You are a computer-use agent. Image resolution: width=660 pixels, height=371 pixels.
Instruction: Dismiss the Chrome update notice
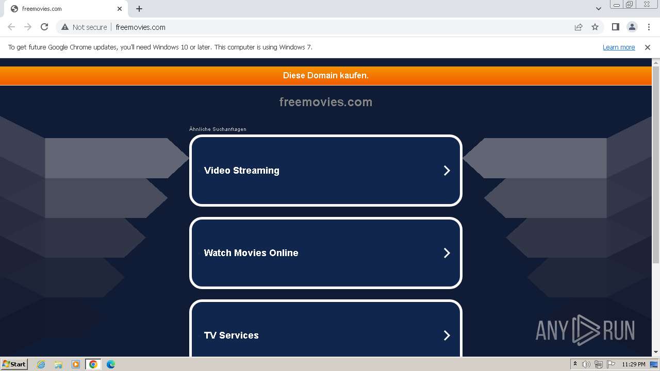648,47
